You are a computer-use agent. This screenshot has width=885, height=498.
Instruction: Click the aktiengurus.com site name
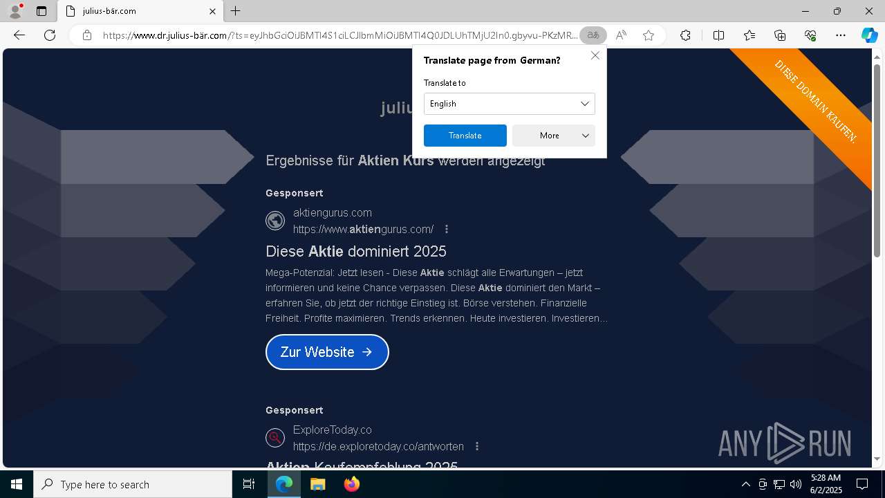coord(332,212)
